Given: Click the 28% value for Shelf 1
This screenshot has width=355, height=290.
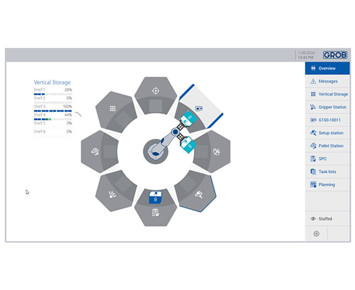Looking at the screenshot, I should [x=68, y=90].
